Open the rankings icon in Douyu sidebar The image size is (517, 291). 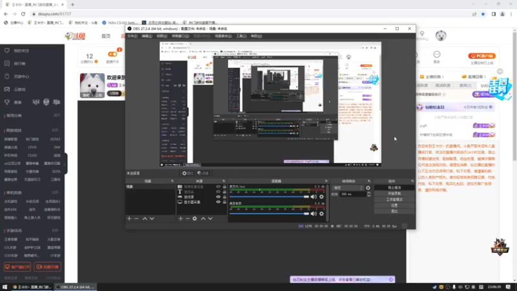coord(7,63)
